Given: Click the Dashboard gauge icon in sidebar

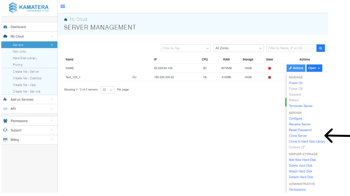Looking at the screenshot, I should coord(5,27).
